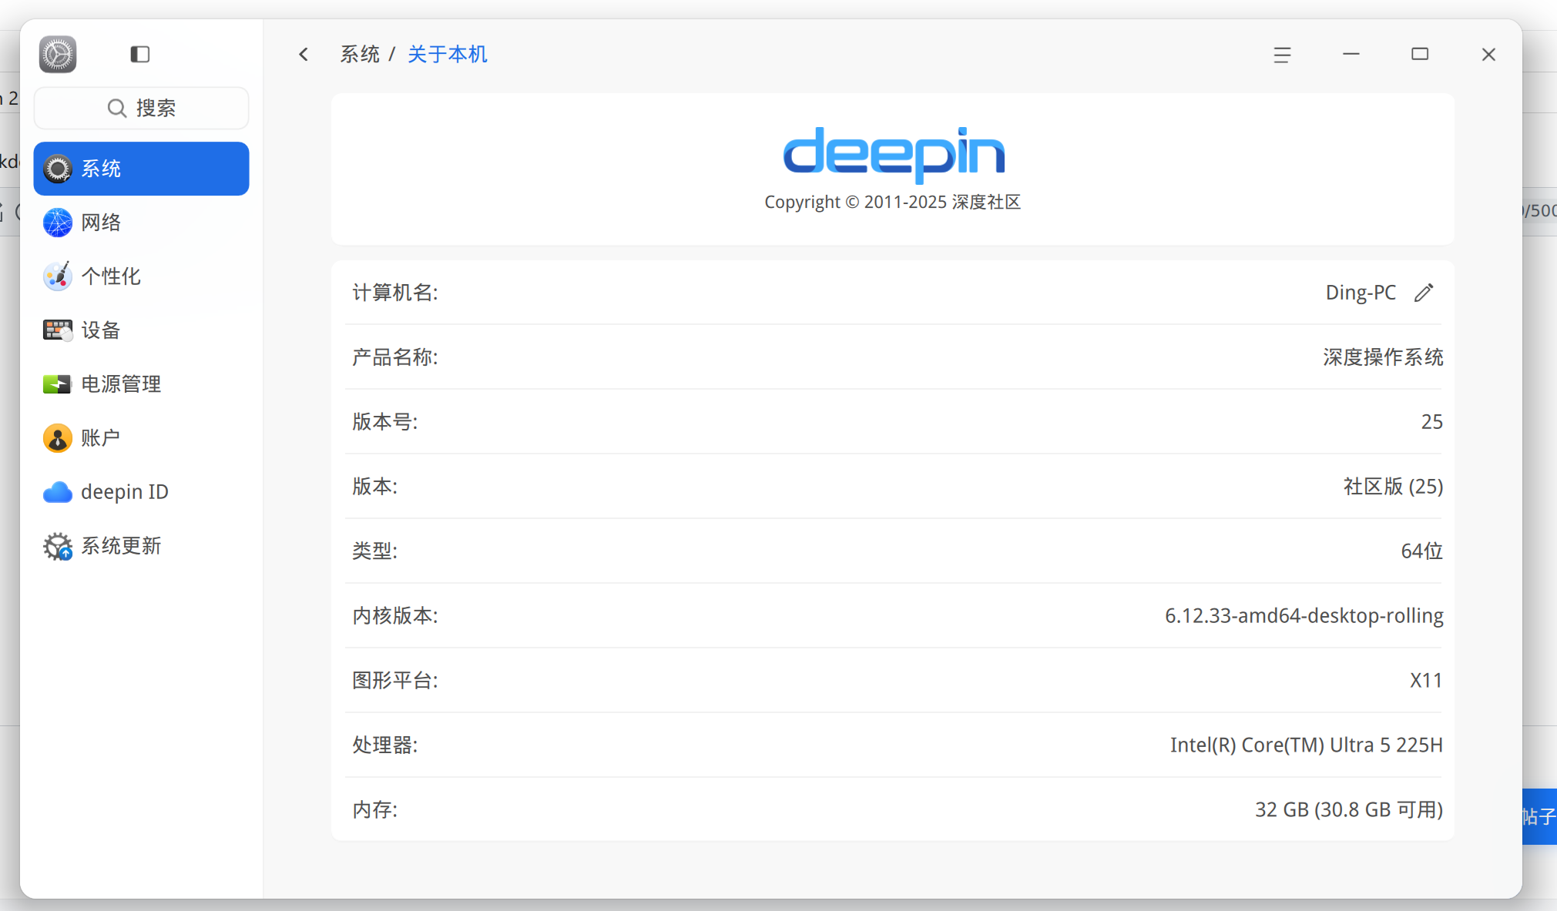Edit the computer name with the pencil icon
This screenshot has width=1557, height=911.
pos(1424,293)
